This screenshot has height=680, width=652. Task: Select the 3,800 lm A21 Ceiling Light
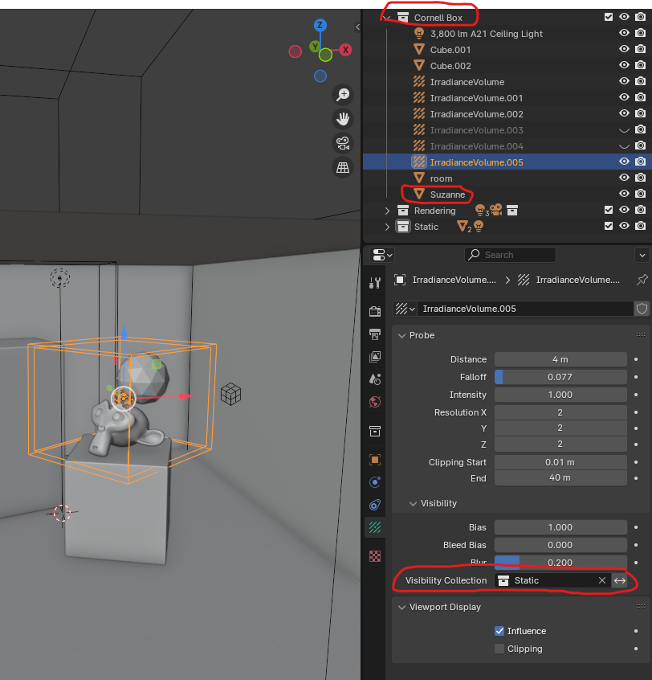(486, 34)
